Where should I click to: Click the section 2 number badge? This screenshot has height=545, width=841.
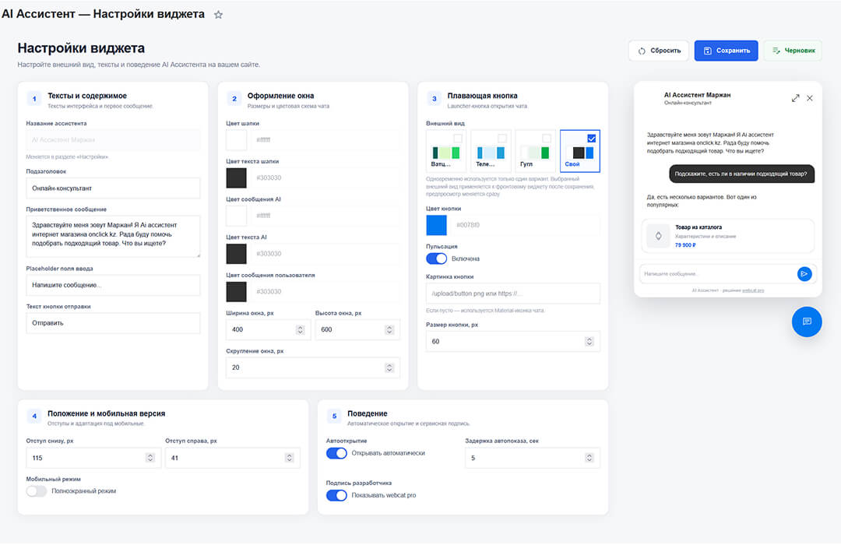[x=234, y=99]
